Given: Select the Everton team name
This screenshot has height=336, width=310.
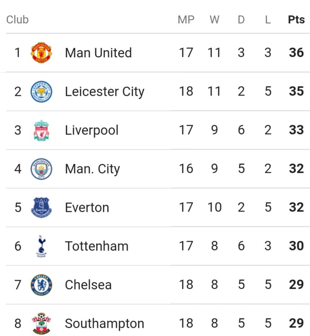Looking at the screenshot, I should pyautogui.click(x=87, y=208).
